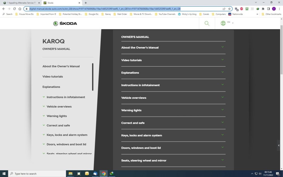This screenshot has width=283, height=177.
Task: Open the extensions puzzle icon
Action: coord(263,9)
